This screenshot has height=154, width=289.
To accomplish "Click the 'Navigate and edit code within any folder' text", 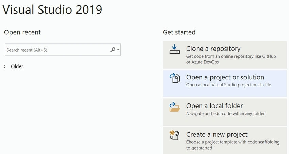I will click(x=225, y=114).
